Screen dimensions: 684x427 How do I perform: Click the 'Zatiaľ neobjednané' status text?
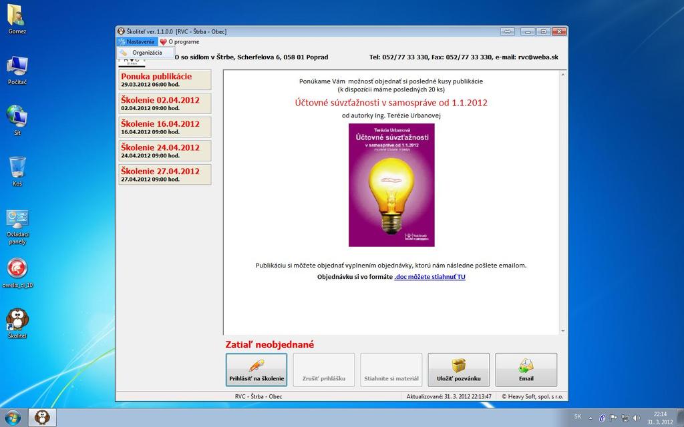pyautogui.click(x=270, y=345)
